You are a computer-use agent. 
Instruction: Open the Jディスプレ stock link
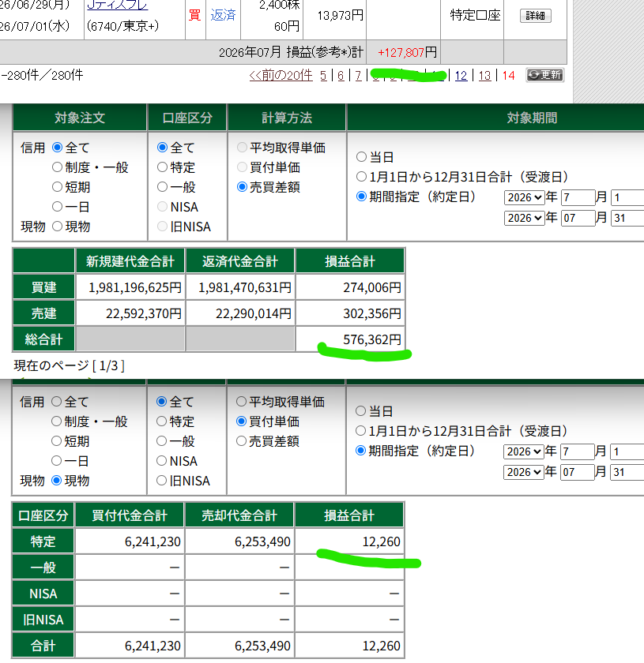[117, 5]
